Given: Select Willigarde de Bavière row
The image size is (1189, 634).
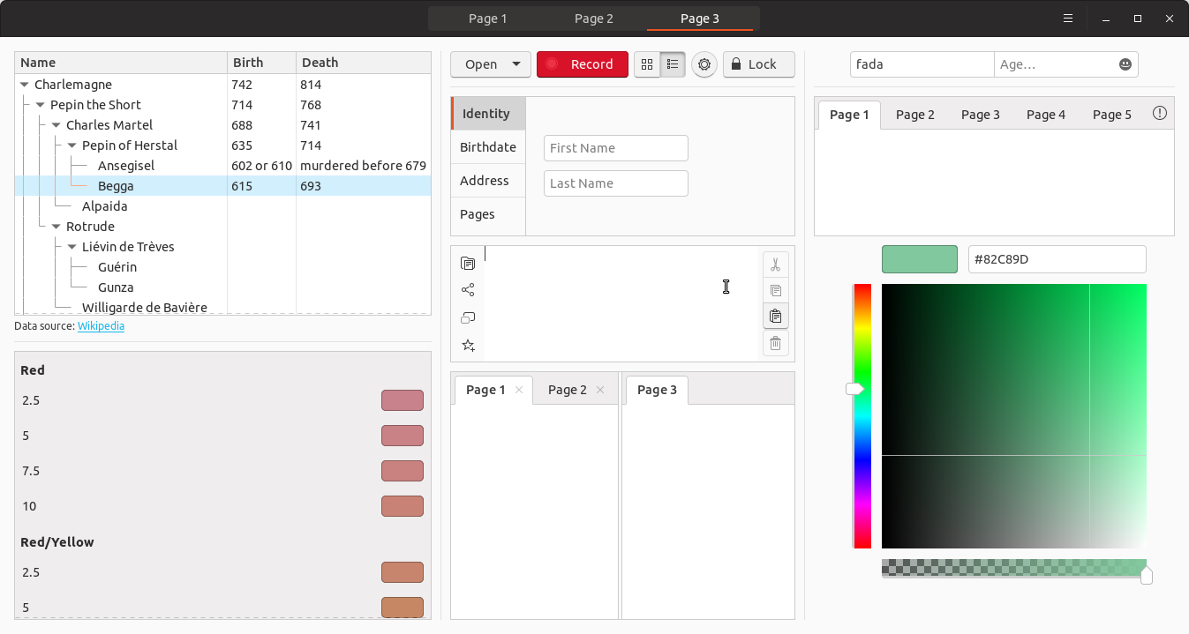Looking at the screenshot, I should coord(223,307).
